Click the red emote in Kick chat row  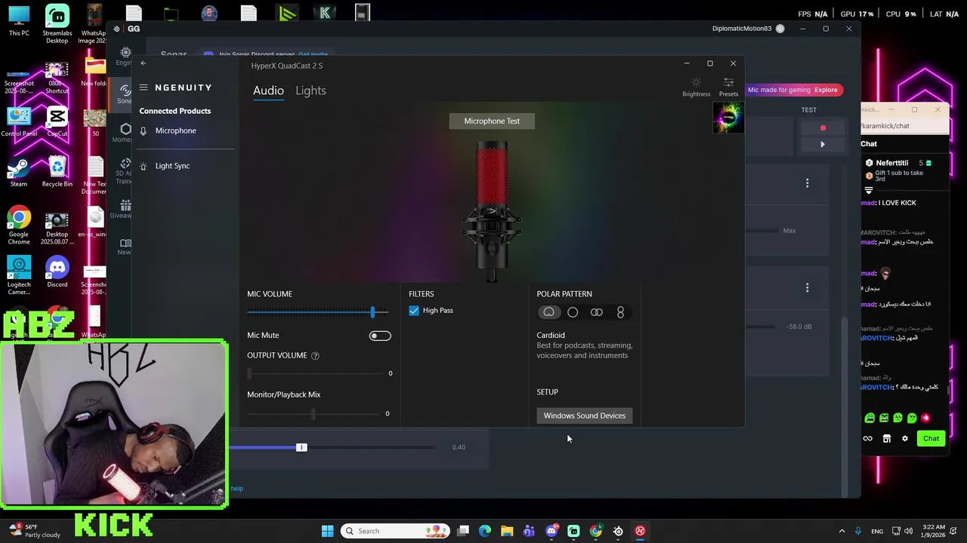pos(925,418)
